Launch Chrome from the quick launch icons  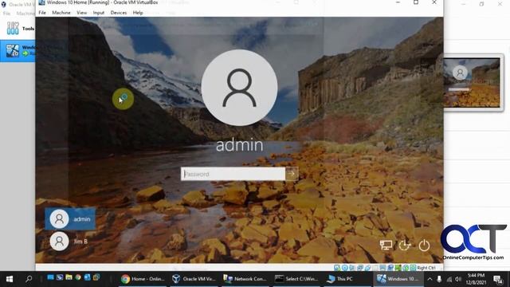tap(78, 277)
